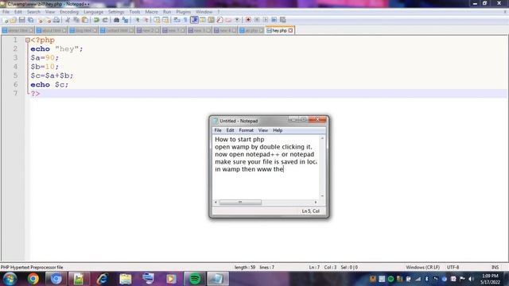Click the Cut scissors toolbar icon
Image resolution: width=509 pixels, height=286 pixels.
click(x=68, y=20)
